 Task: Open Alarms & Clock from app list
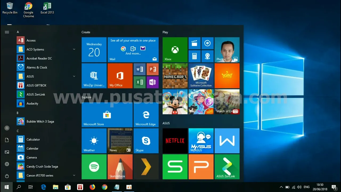coord(46,67)
